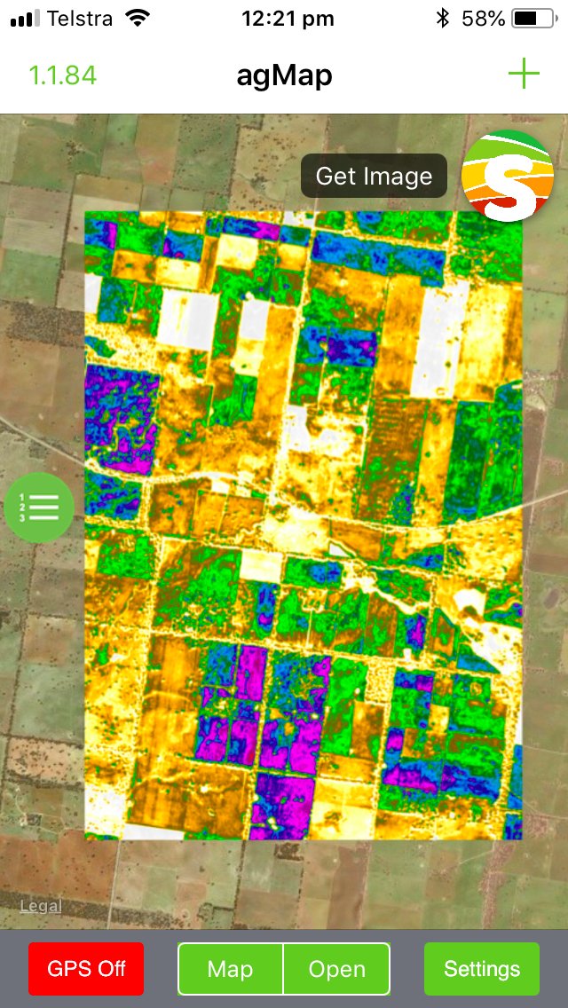Screen dimensions: 568x1008
Task: Tap the Legal link on map
Action: 41,907
